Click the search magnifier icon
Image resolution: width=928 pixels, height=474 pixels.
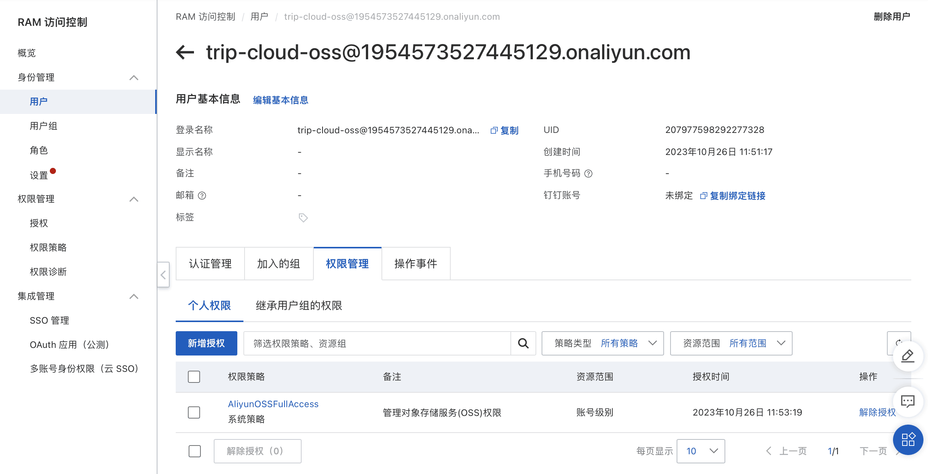[x=523, y=343]
